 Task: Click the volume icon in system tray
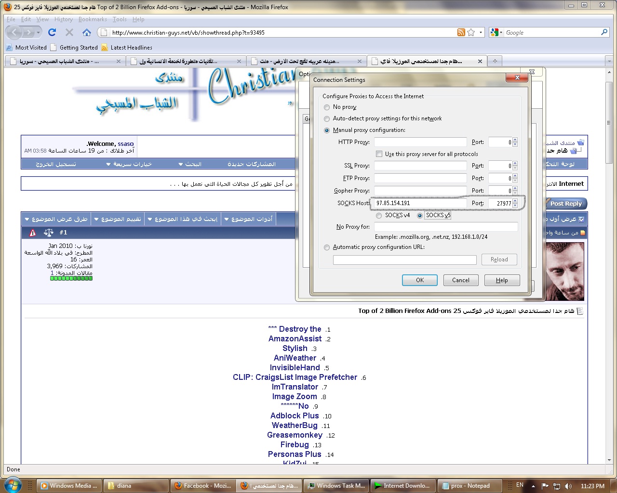pos(568,486)
